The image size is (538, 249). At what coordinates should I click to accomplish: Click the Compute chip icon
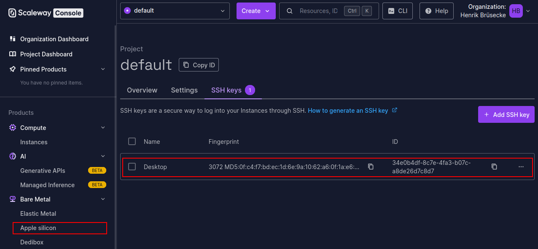(x=13, y=127)
